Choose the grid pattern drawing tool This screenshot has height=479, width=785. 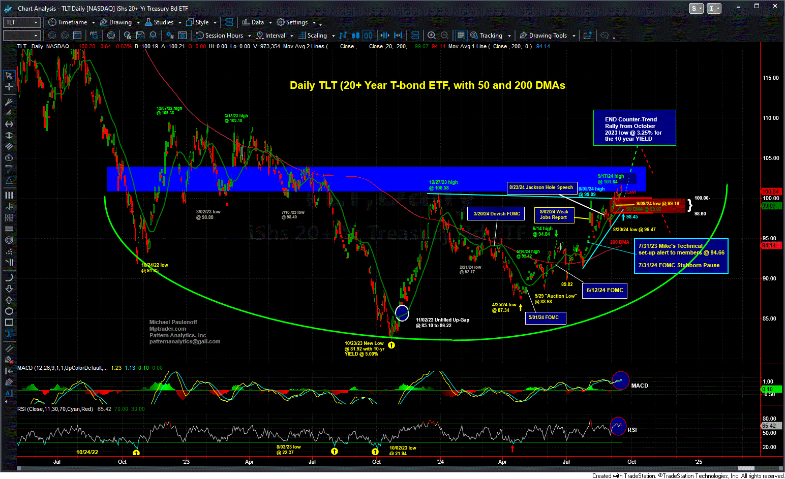point(9,217)
